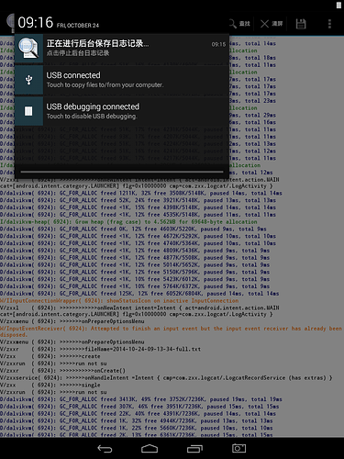Select the "1K, 32% free 4944K/7236K" log line
The width and height of the screenshot is (344, 459).
[x=137, y=421]
